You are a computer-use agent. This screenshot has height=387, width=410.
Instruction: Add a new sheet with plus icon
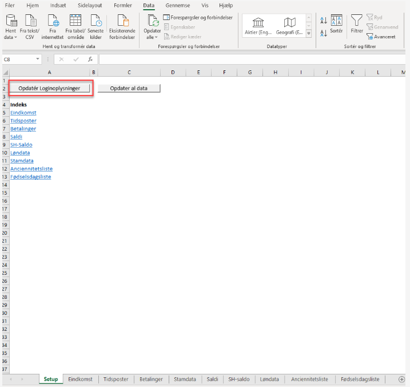pyautogui.click(x=401, y=379)
